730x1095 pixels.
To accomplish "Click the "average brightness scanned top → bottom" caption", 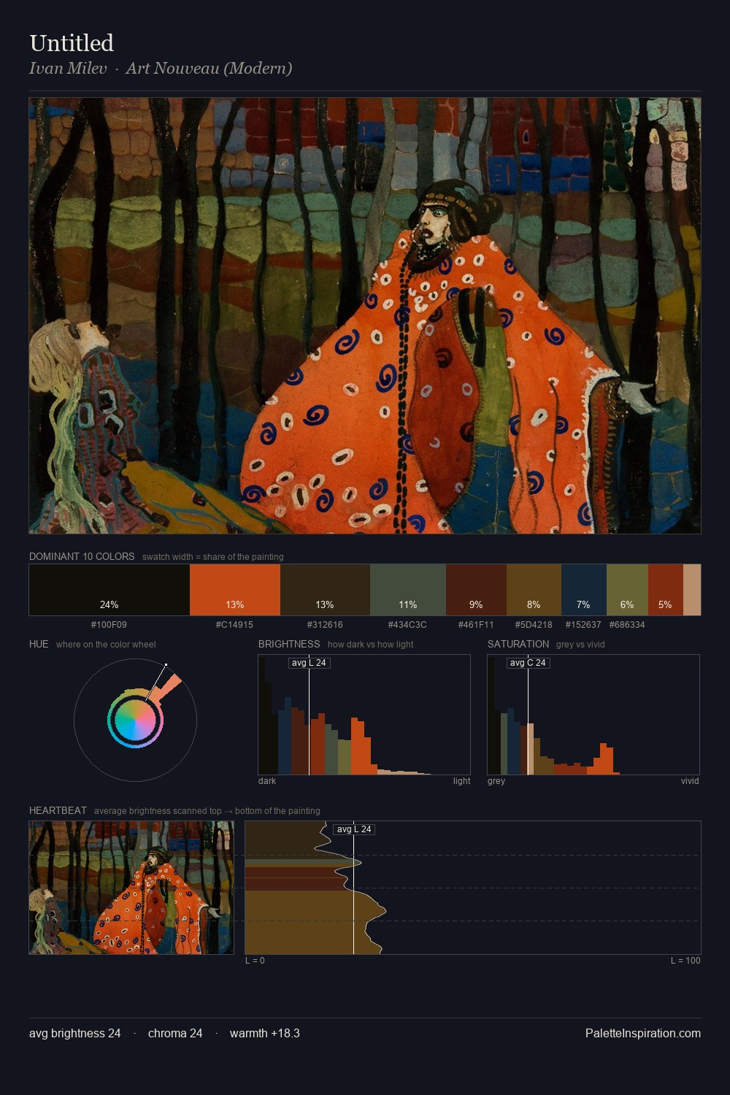I will tap(207, 811).
